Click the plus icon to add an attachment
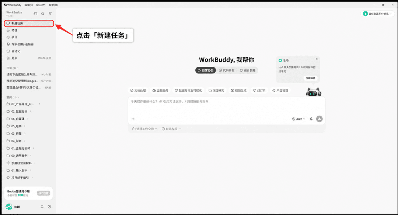 133,119
